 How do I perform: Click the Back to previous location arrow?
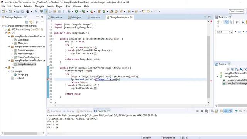point(148,11)
